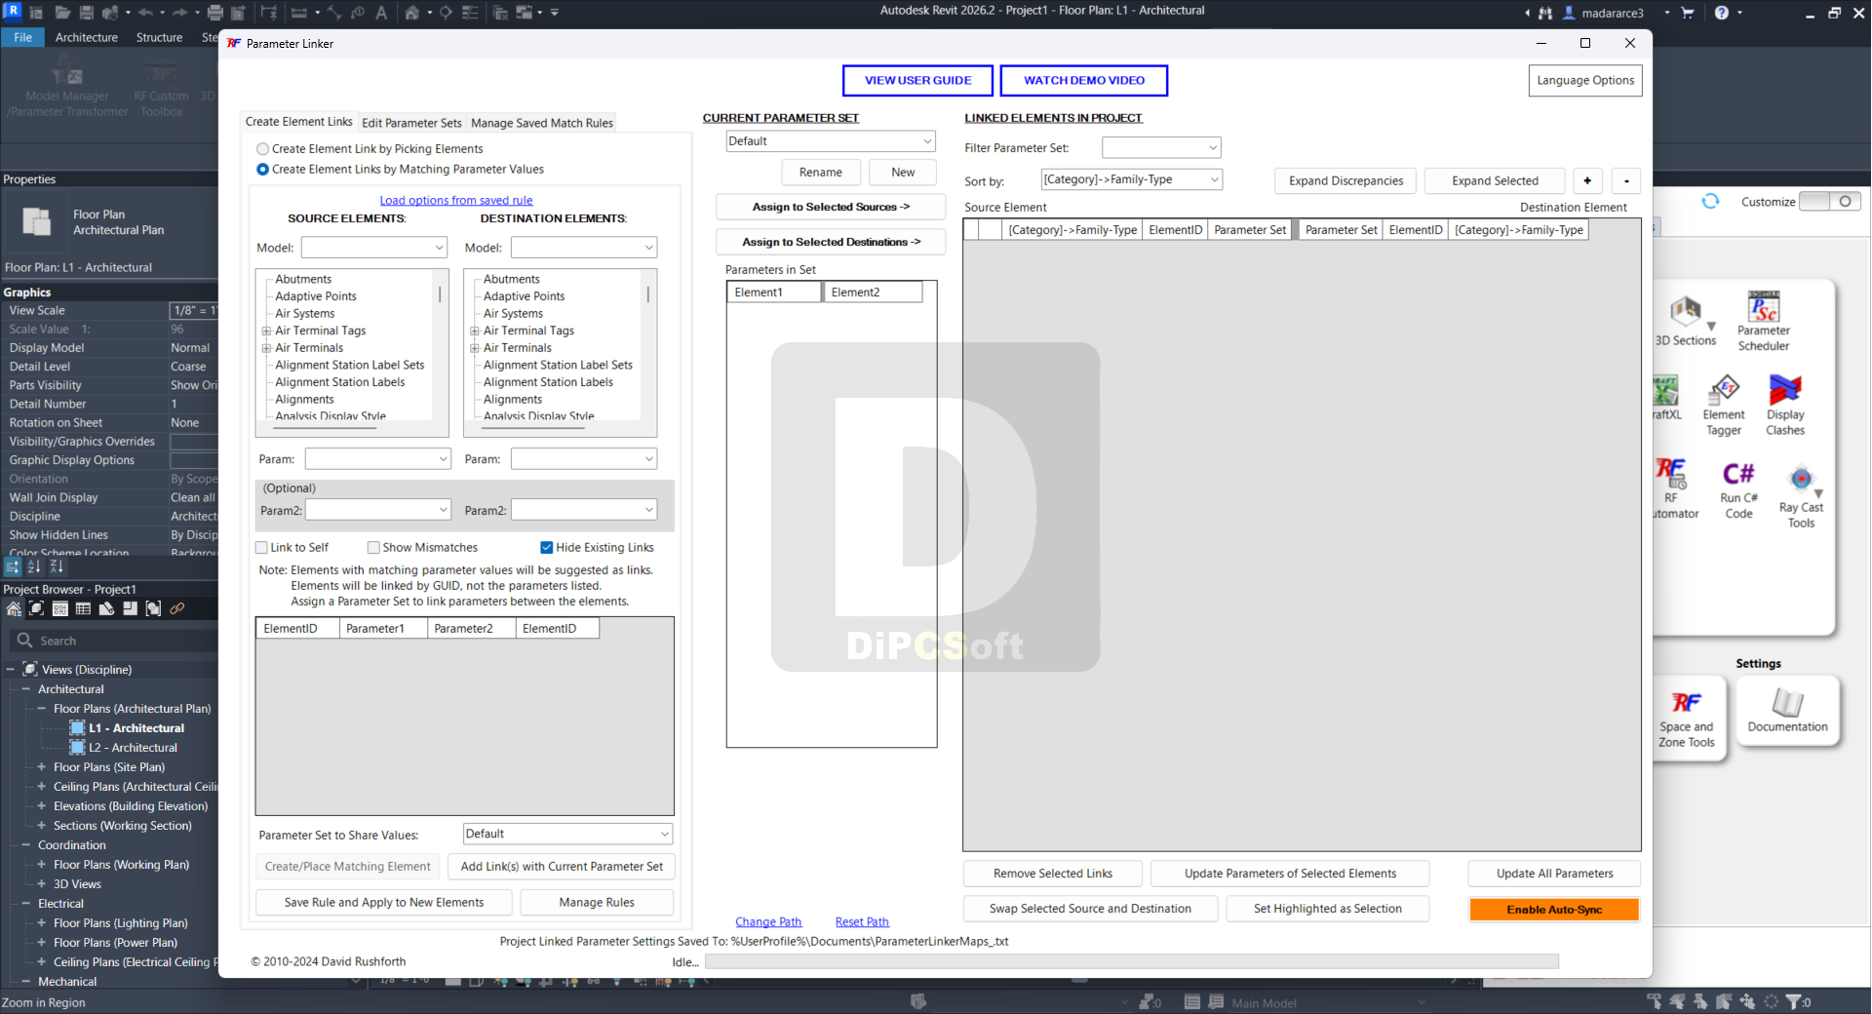Click the Swap Selected Source and Destination button
Viewport: 1872px width, 1014px height.
pos(1090,909)
